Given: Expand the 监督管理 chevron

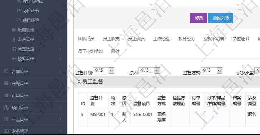Looking at the screenshot, I should coord(60,39).
